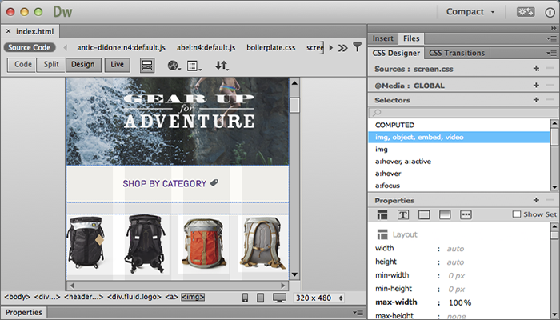The height and width of the screenshot is (320, 560).
Task: Add a property with plus icon
Action: pyautogui.click(x=536, y=200)
